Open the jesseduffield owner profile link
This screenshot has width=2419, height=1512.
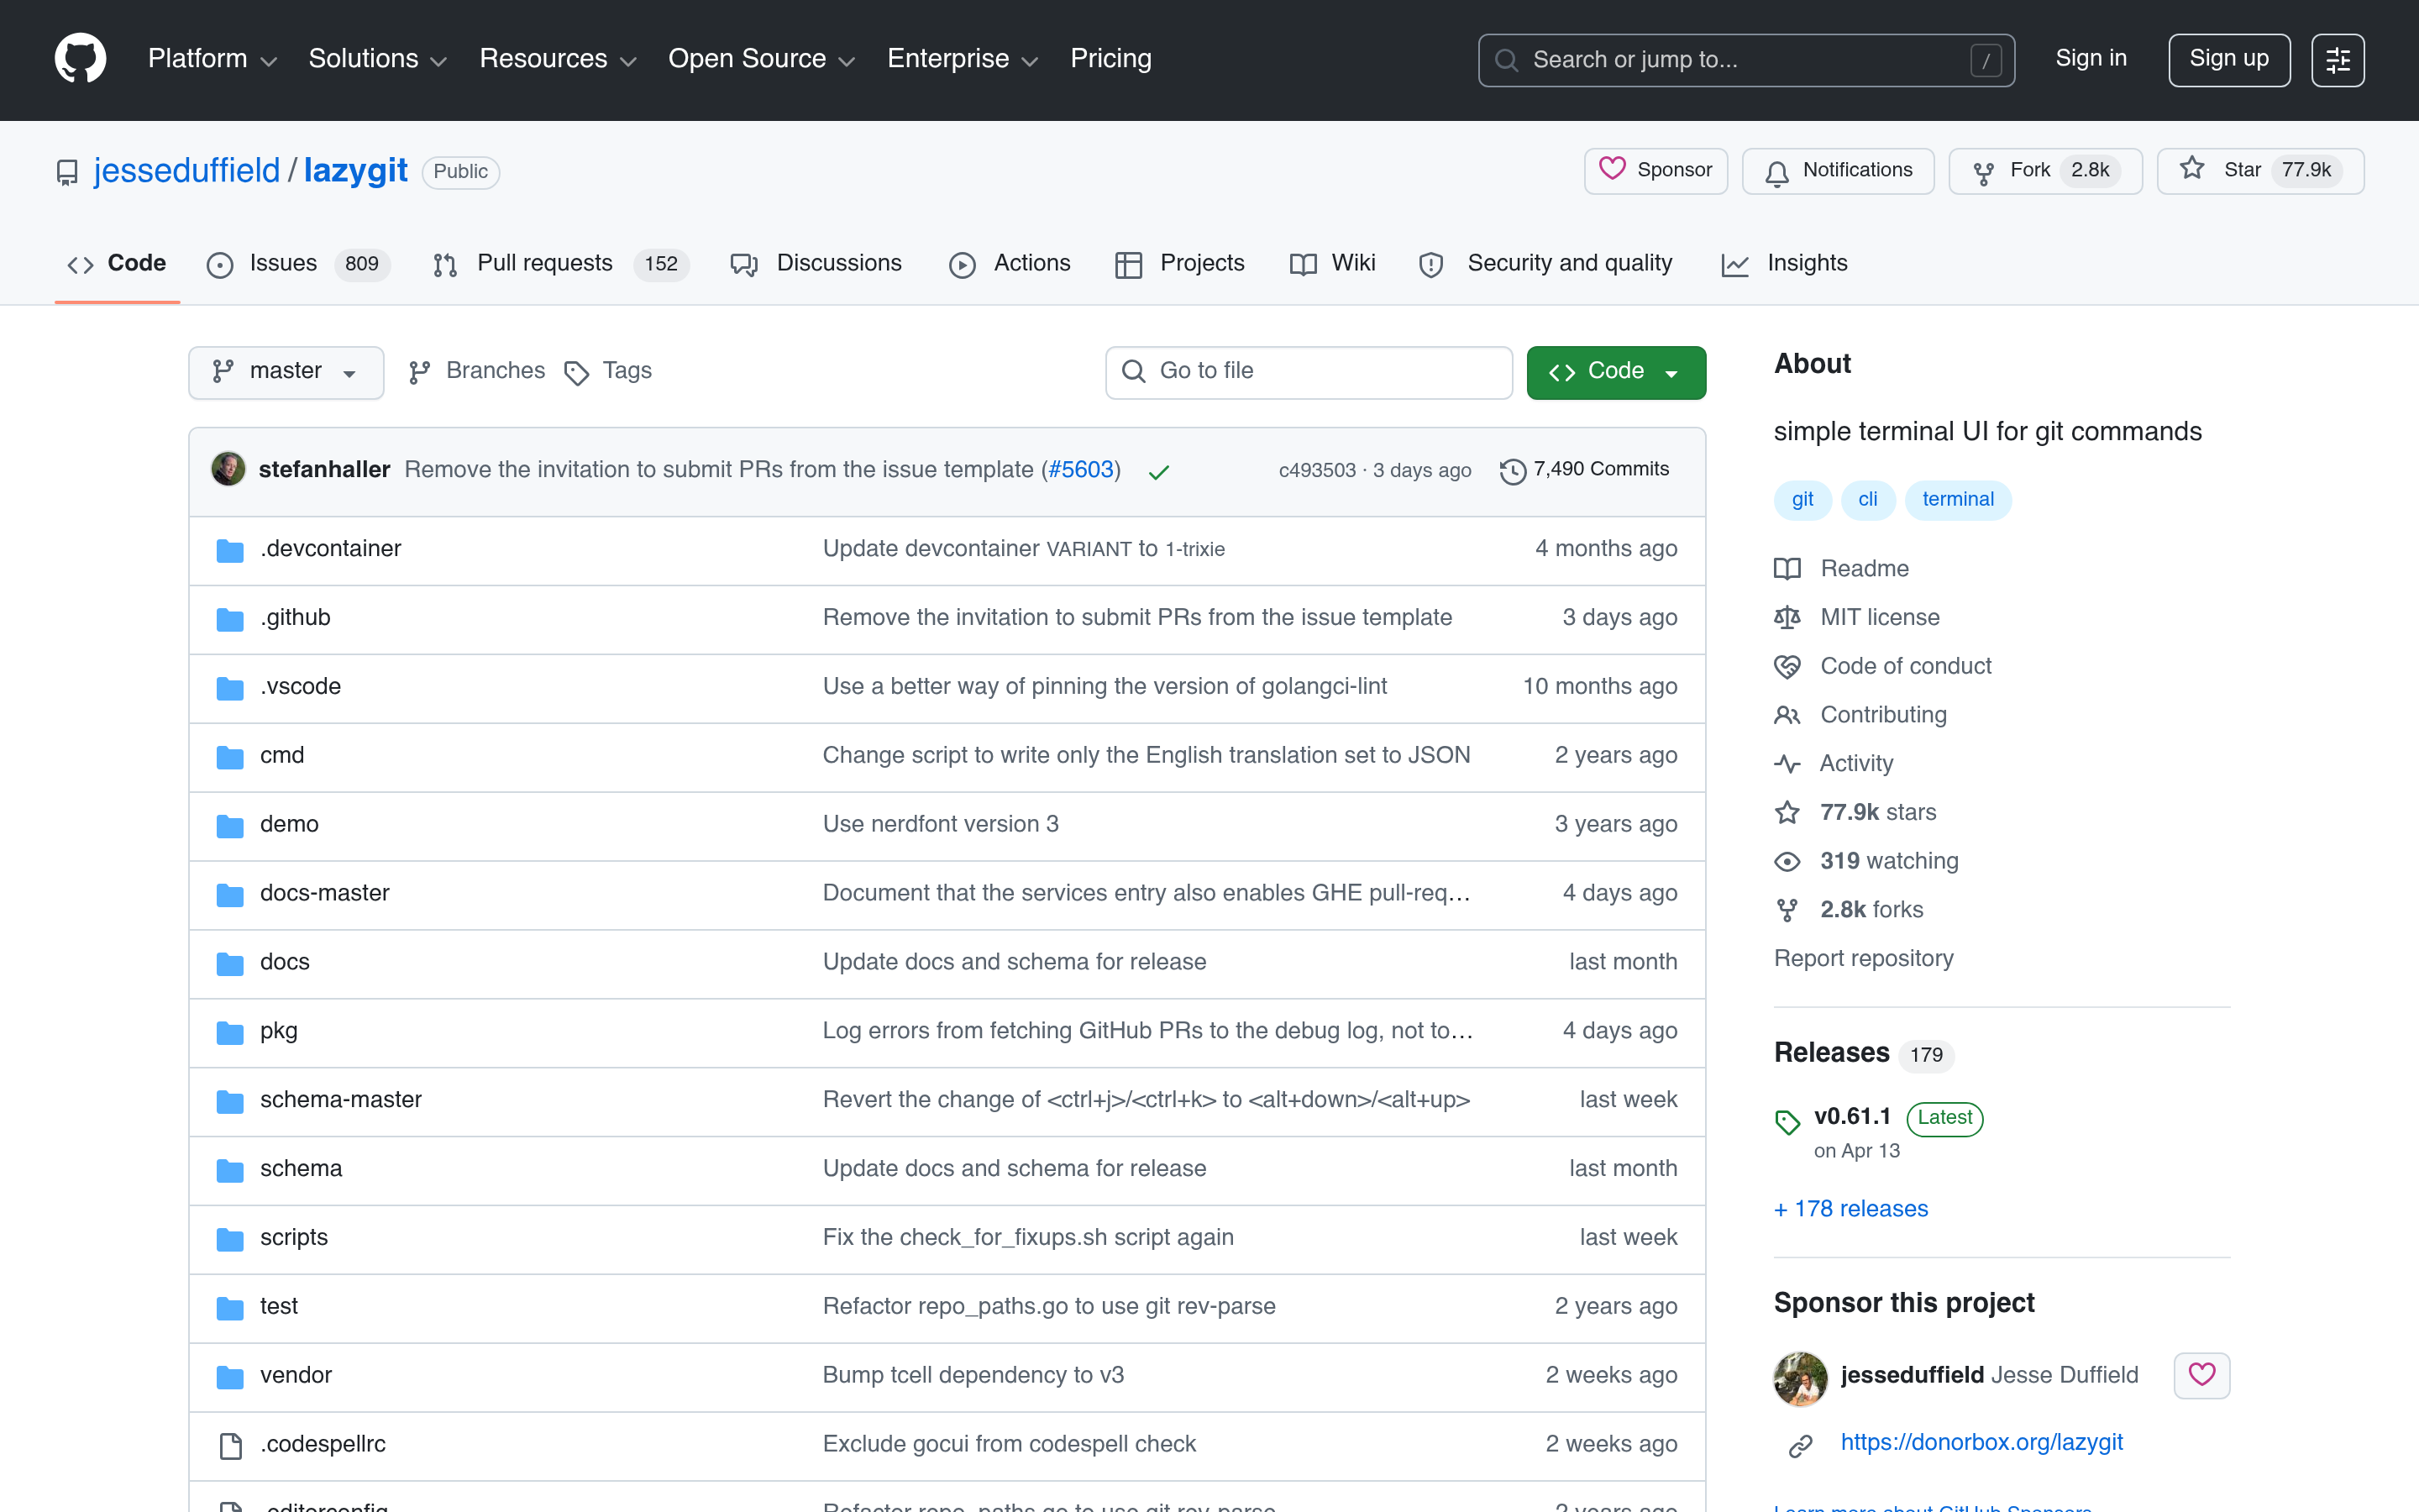coord(187,171)
